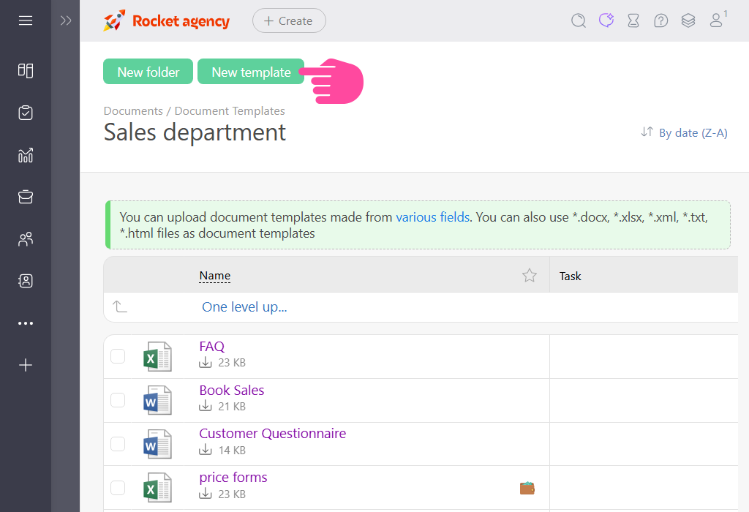Viewport: 749px width, 512px height.
Task: Open the Customer Questionnaire template
Action: pyautogui.click(x=273, y=433)
